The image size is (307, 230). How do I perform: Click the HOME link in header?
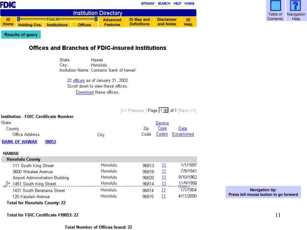click(x=189, y=4)
